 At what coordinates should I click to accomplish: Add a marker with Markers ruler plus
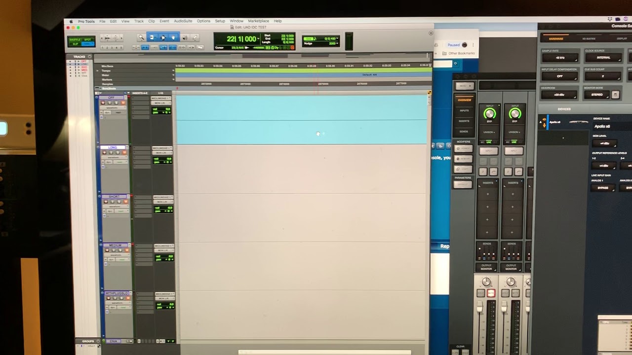tap(173, 79)
